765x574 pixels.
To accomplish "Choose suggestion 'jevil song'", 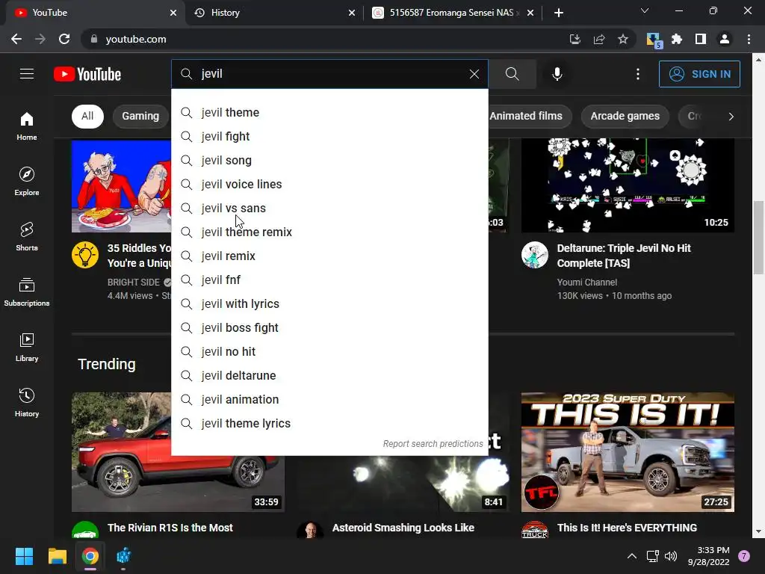I will tap(329, 160).
